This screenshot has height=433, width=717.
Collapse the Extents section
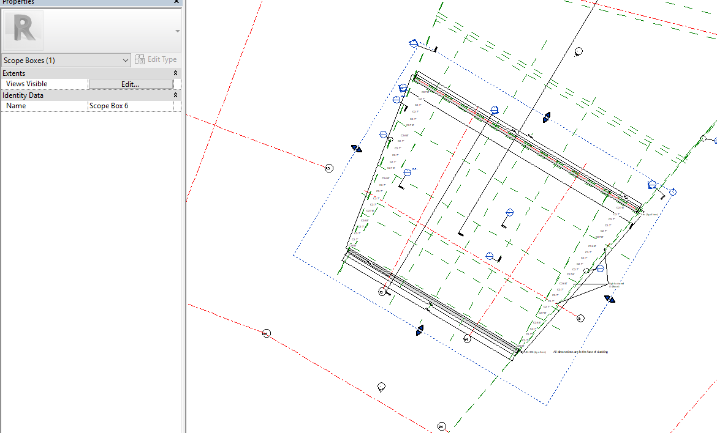tap(175, 73)
